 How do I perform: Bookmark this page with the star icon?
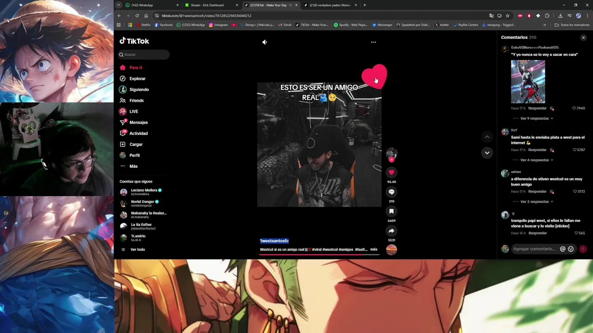(507, 16)
